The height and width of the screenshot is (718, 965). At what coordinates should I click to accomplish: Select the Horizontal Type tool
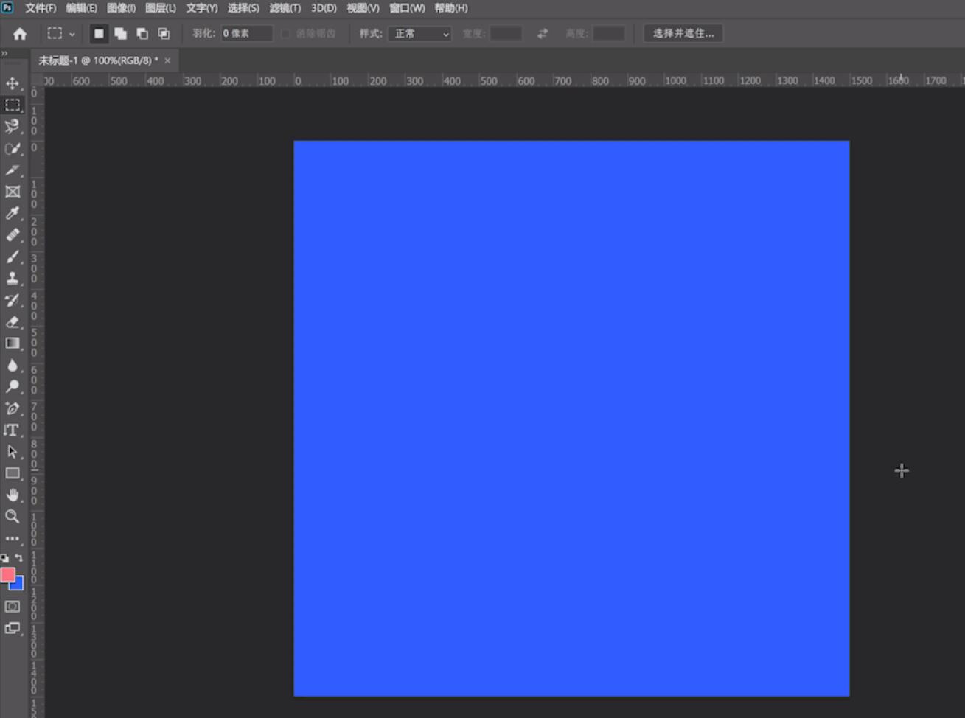click(x=13, y=430)
